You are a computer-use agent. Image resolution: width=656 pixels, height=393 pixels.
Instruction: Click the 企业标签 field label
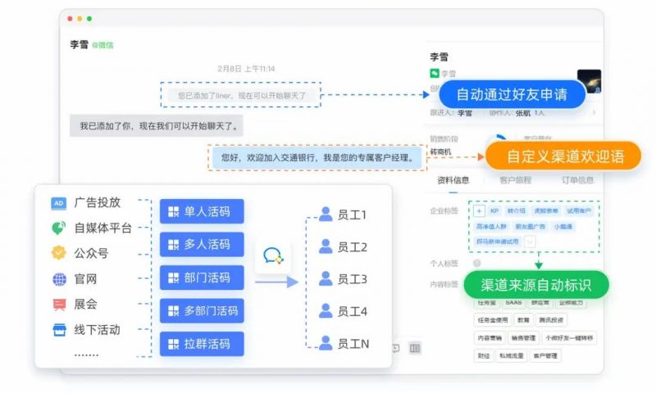[x=444, y=211]
